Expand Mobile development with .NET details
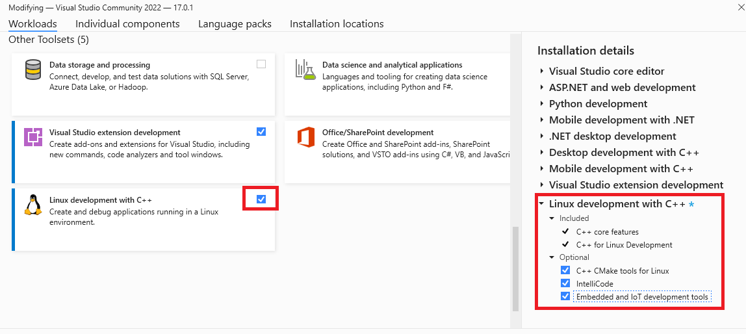 coord(542,120)
